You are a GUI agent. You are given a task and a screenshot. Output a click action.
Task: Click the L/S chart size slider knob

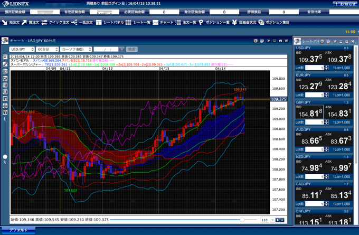tap(5, 157)
